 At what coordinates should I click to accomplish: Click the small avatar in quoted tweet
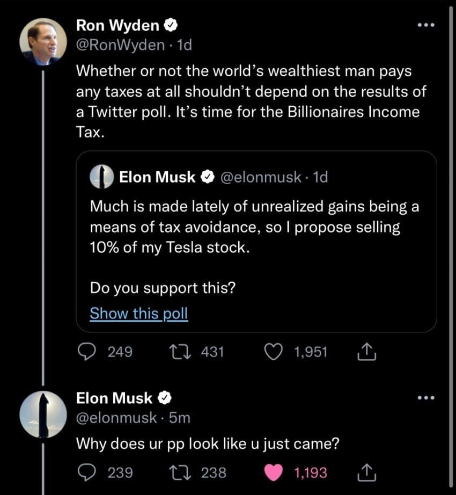point(101,177)
